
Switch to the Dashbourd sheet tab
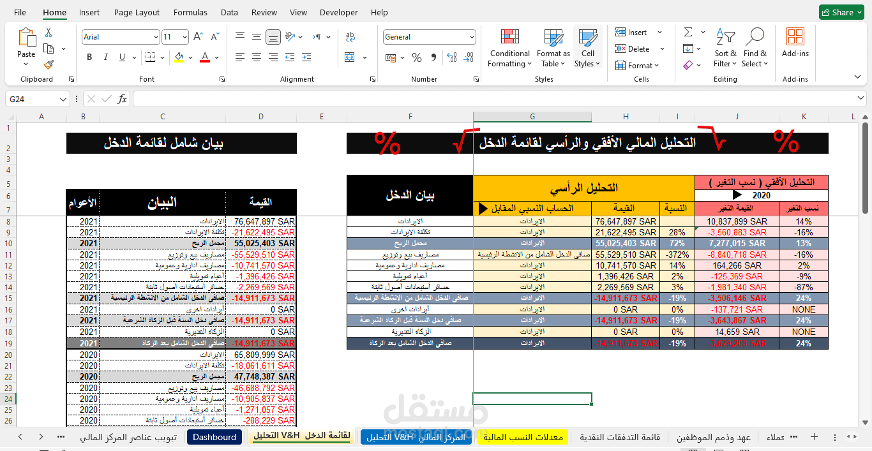click(x=214, y=437)
